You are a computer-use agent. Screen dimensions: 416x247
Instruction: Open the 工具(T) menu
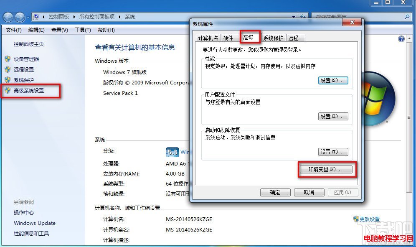83,30
